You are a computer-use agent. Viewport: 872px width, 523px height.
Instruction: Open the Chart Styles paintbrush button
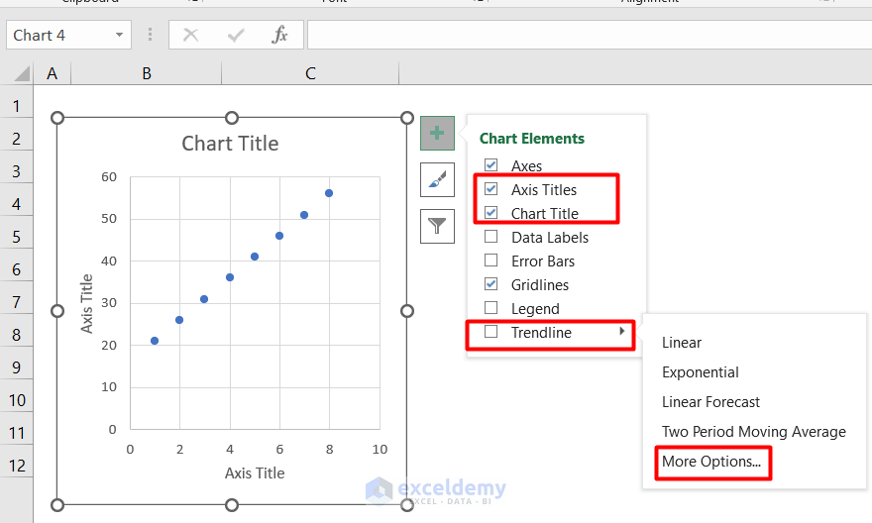coord(437,179)
